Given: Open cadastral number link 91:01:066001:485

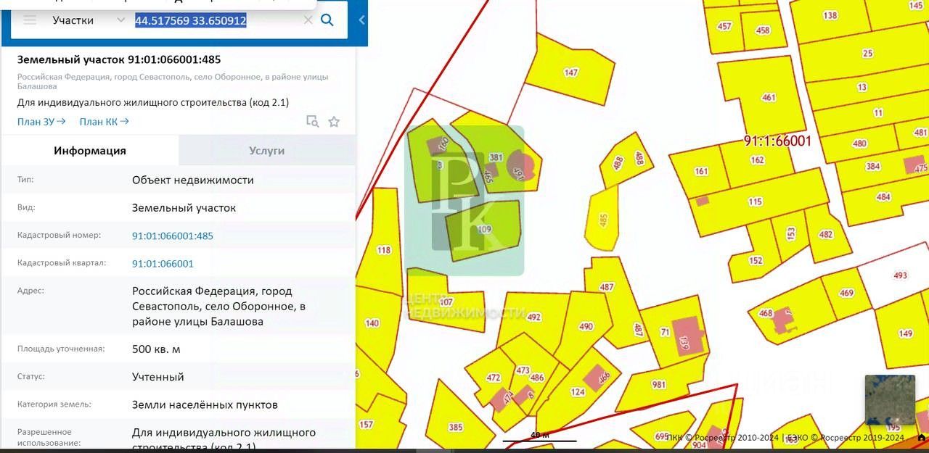Looking at the screenshot, I should point(173,236).
